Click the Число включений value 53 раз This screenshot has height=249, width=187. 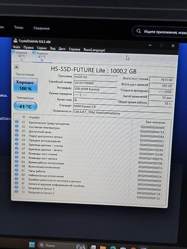click(160, 97)
